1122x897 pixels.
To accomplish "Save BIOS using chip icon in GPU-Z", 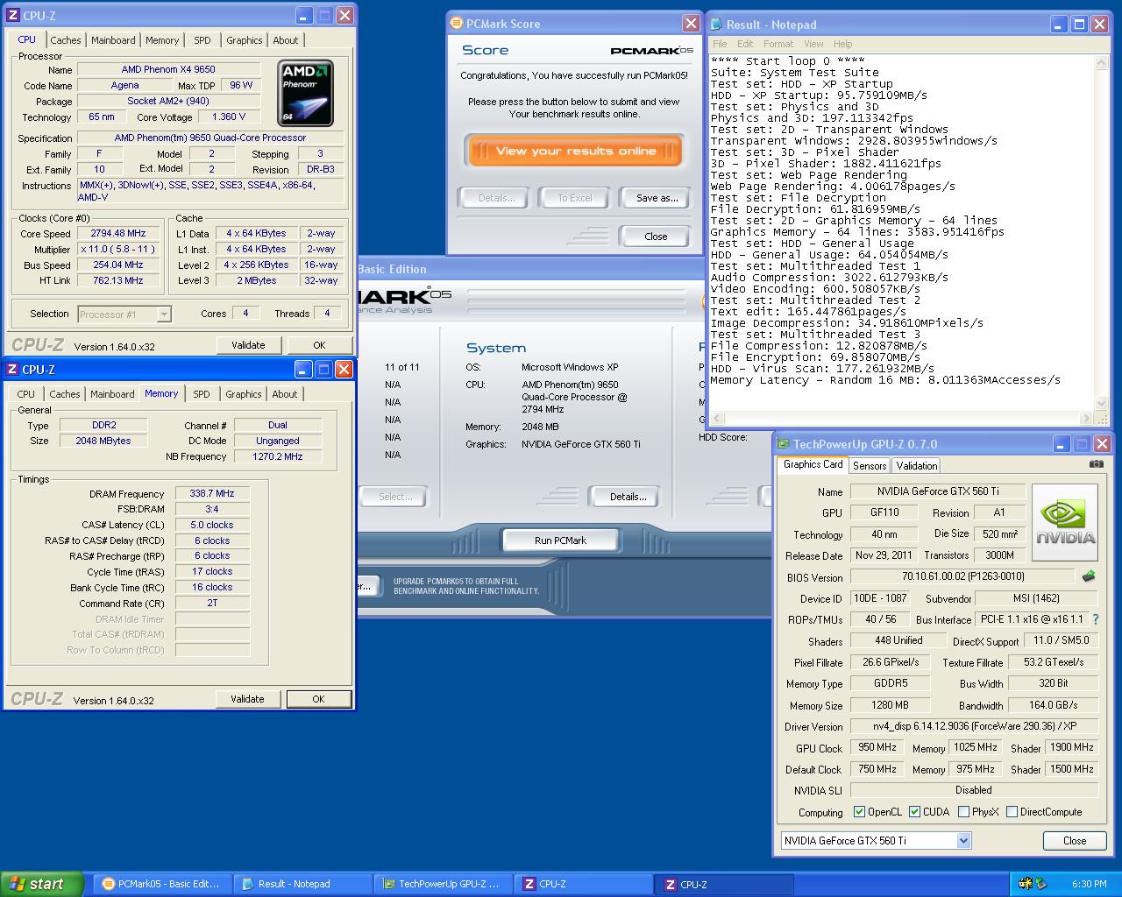I will coord(1089,576).
